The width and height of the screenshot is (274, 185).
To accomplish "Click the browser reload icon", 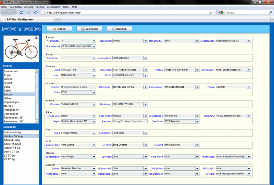I will point(21,12).
